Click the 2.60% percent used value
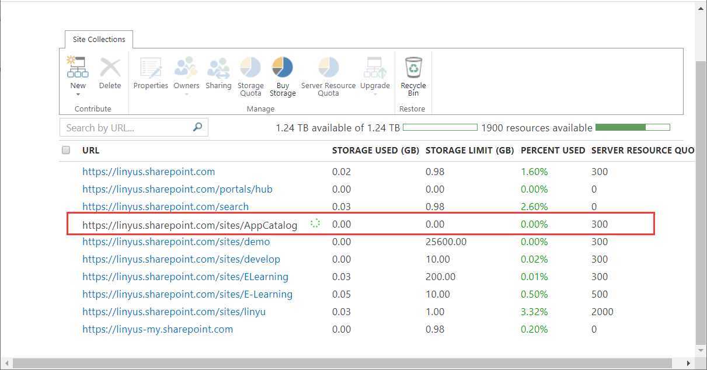The height and width of the screenshot is (370, 707). coord(534,207)
